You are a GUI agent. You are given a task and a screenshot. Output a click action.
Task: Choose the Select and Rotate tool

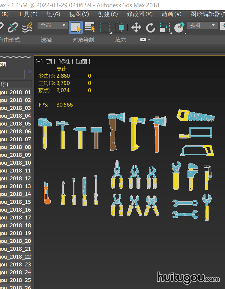pos(151,27)
